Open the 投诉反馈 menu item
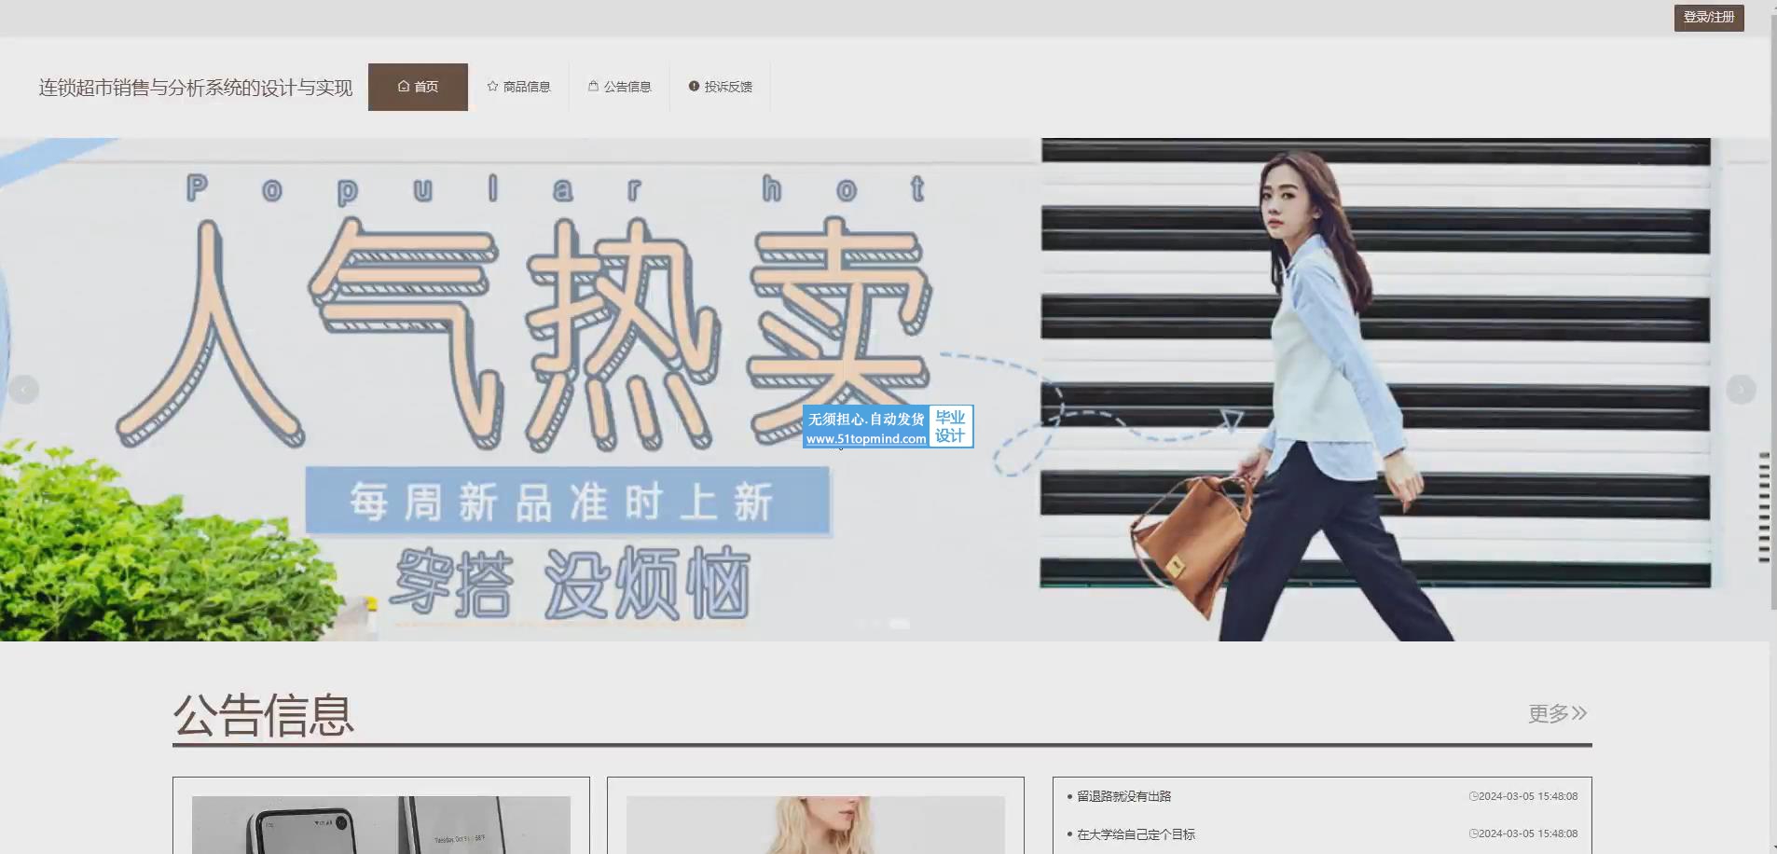The width and height of the screenshot is (1777, 854). pyautogui.click(x=720, y=87)
